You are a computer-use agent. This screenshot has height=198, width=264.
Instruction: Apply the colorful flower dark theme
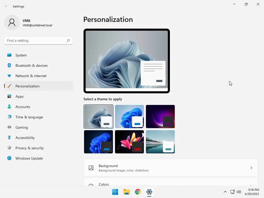click(129, 142)
